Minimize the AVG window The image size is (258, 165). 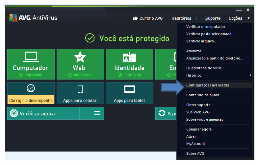pyautogui.click(x=239, y=10)
